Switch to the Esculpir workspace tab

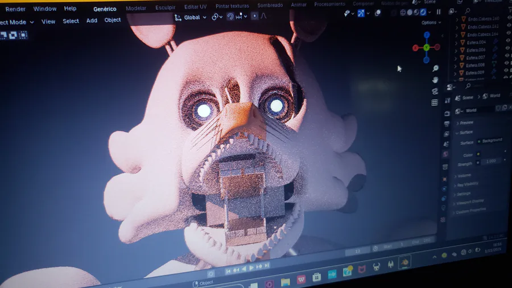[x=165, y=7]
